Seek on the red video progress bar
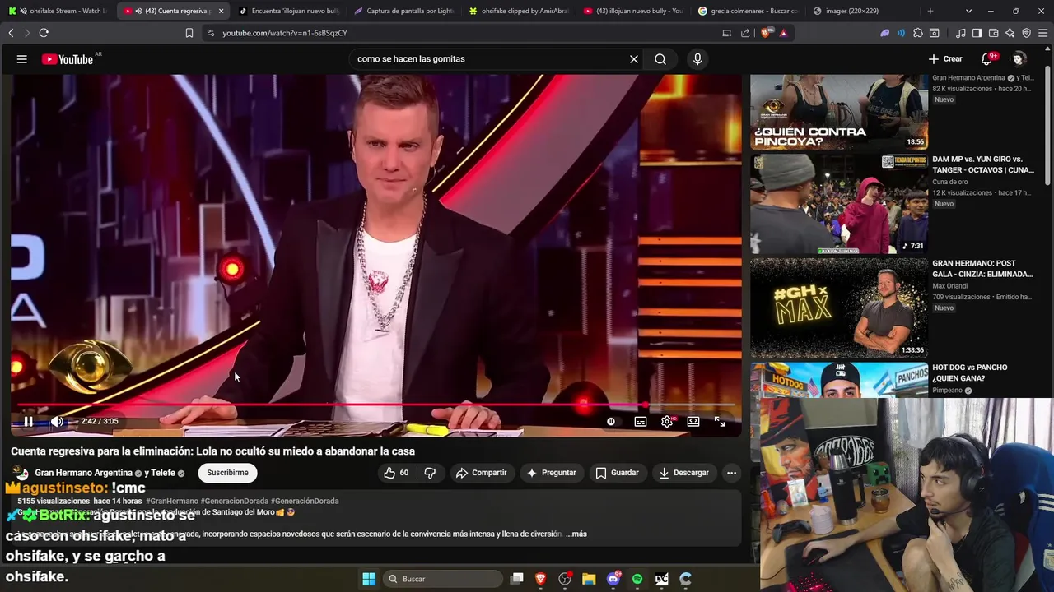The image size is (1054, 592). [375, 405]
